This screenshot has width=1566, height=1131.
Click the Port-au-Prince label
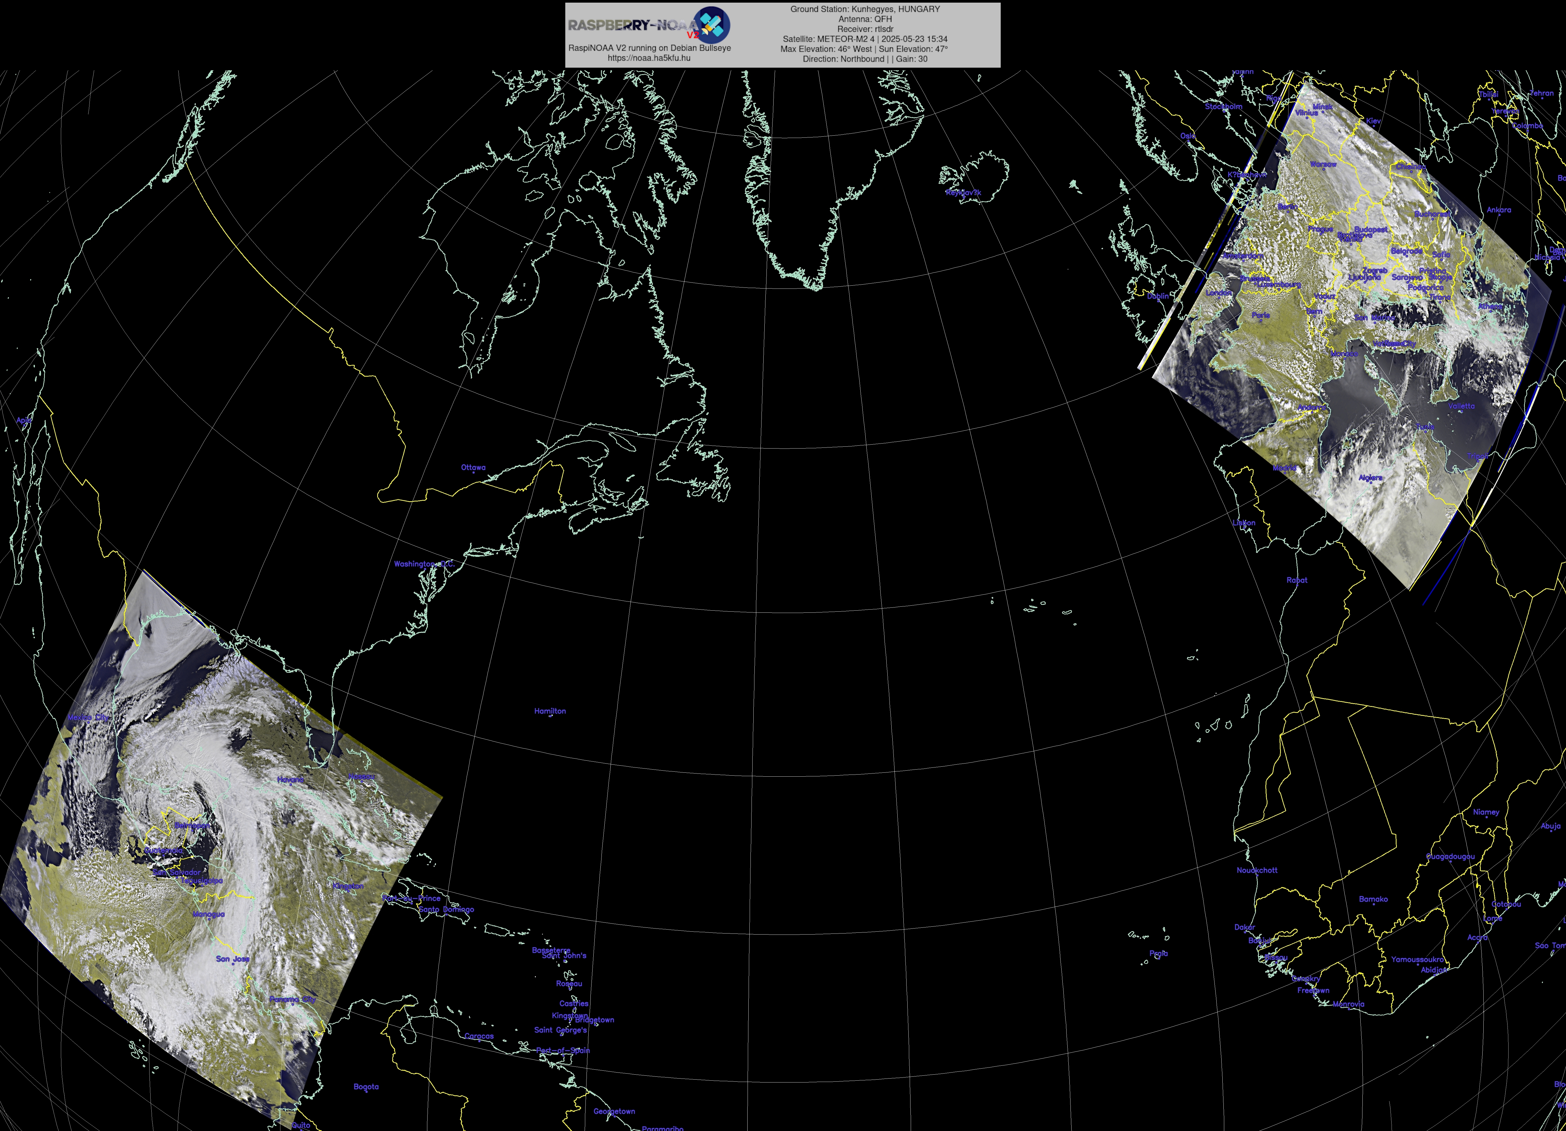412,898
